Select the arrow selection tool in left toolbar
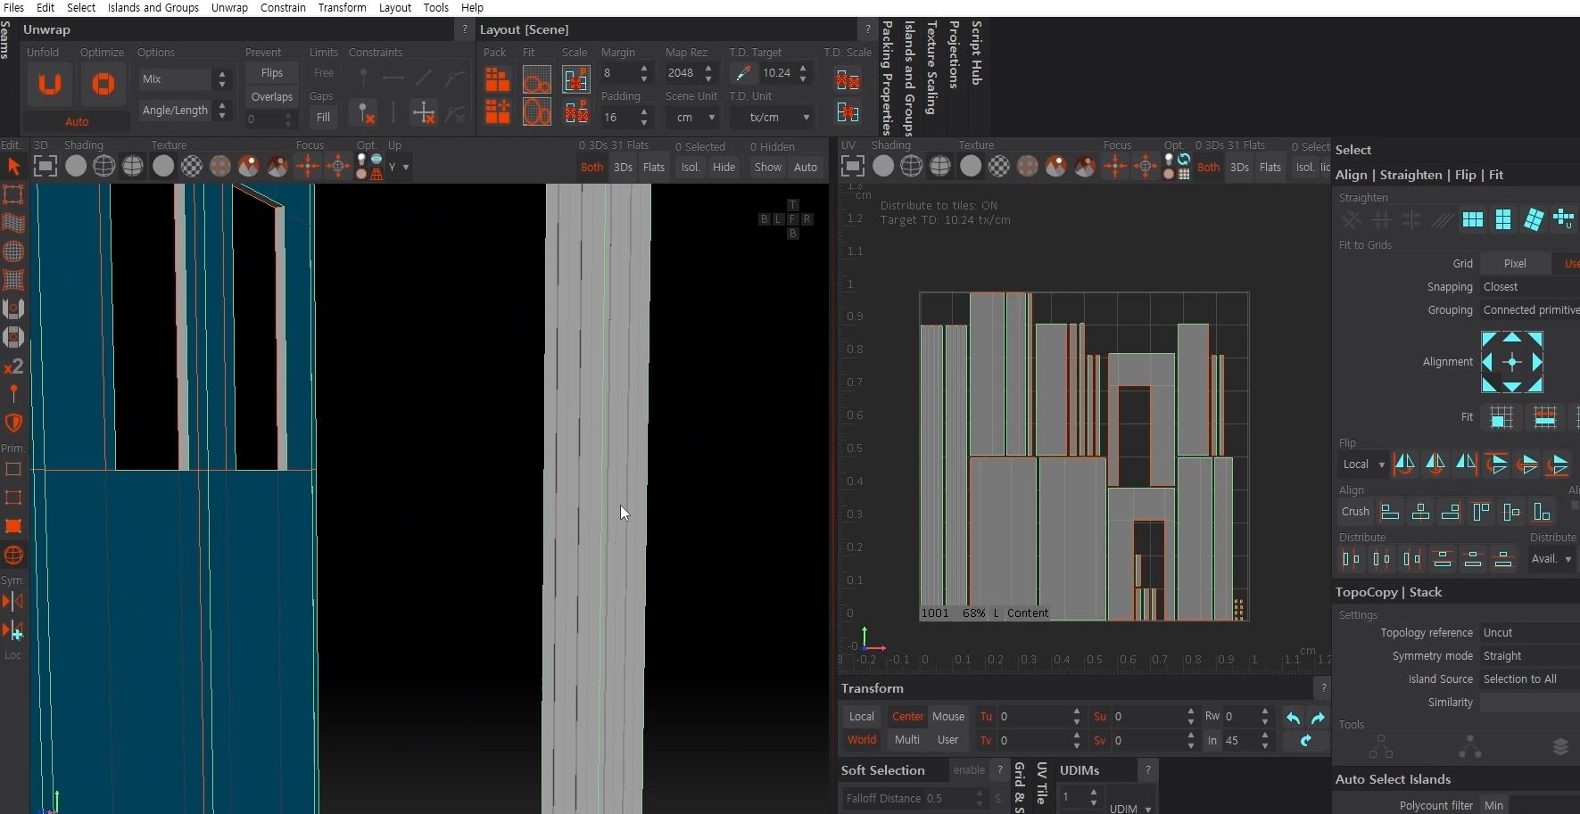The width and height of the screenshot is (1580, 814). (x=13, y=167)
